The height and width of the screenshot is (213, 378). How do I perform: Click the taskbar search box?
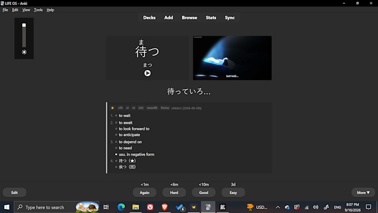[x=57, y=207]
